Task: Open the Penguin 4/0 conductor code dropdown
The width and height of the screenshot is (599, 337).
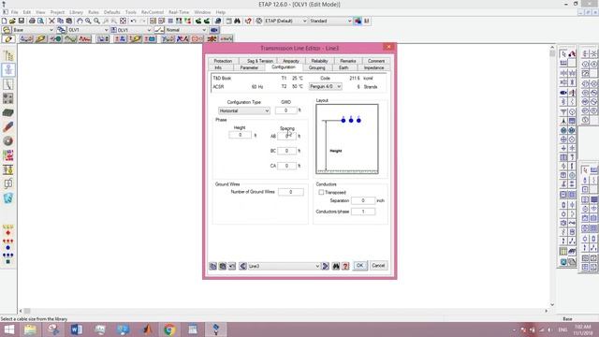Action: (x=325, y=87)
